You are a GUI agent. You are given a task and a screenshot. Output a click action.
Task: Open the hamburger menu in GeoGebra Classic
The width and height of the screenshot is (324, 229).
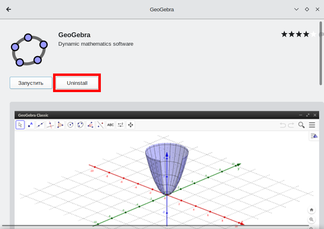coord(312,125)
